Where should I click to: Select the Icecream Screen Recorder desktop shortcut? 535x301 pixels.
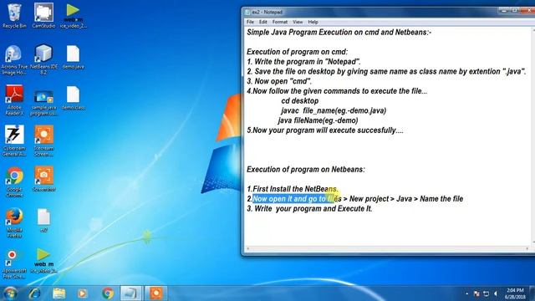(x=43, y=140)
